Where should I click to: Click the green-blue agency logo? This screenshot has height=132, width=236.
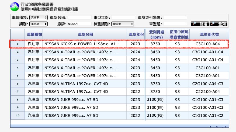tap(15, 7)
